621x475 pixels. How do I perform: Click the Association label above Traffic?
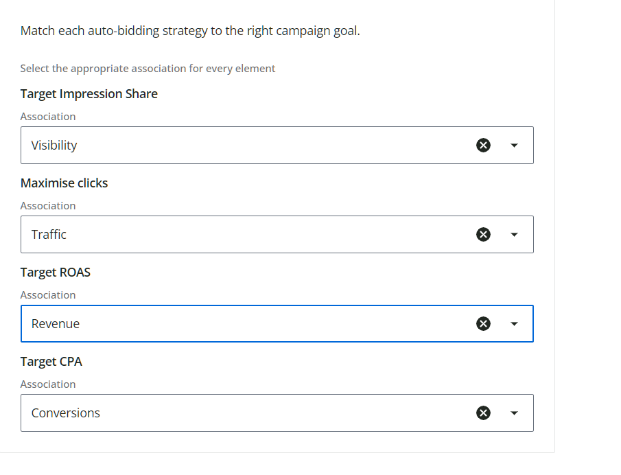(x=48, y=206)
